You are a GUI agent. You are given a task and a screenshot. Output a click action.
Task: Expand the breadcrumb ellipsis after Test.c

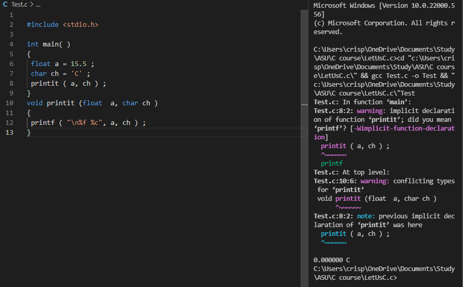[x=38, y=5]
